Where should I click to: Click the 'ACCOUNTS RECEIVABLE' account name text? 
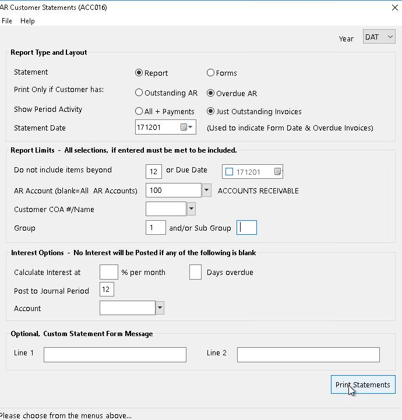coord(258,190)
